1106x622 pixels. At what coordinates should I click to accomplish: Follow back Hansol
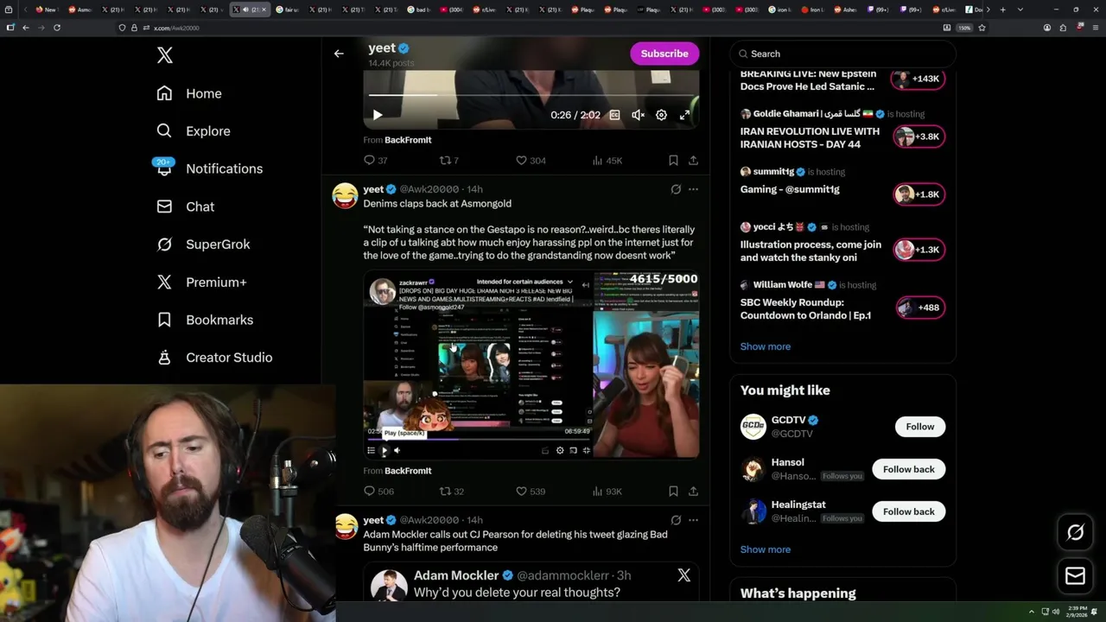click(908, 469)
